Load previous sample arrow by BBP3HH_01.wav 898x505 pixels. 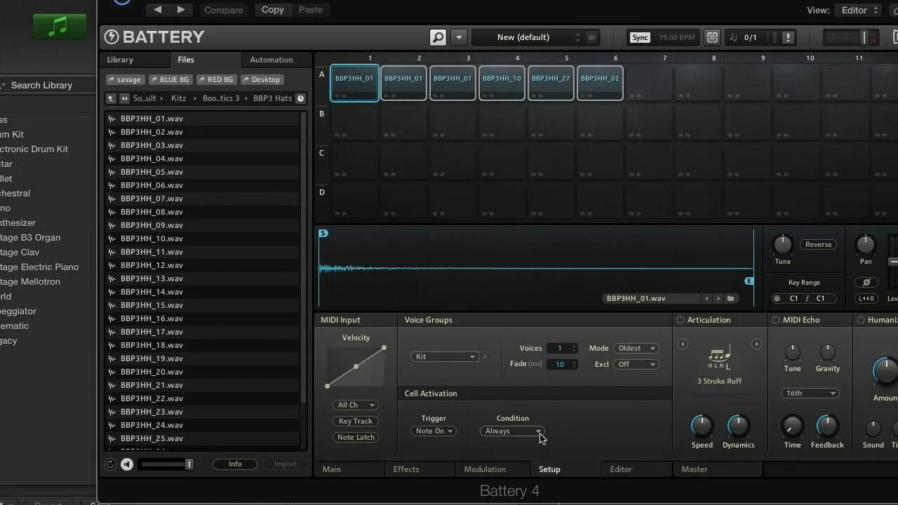point(707,298)
